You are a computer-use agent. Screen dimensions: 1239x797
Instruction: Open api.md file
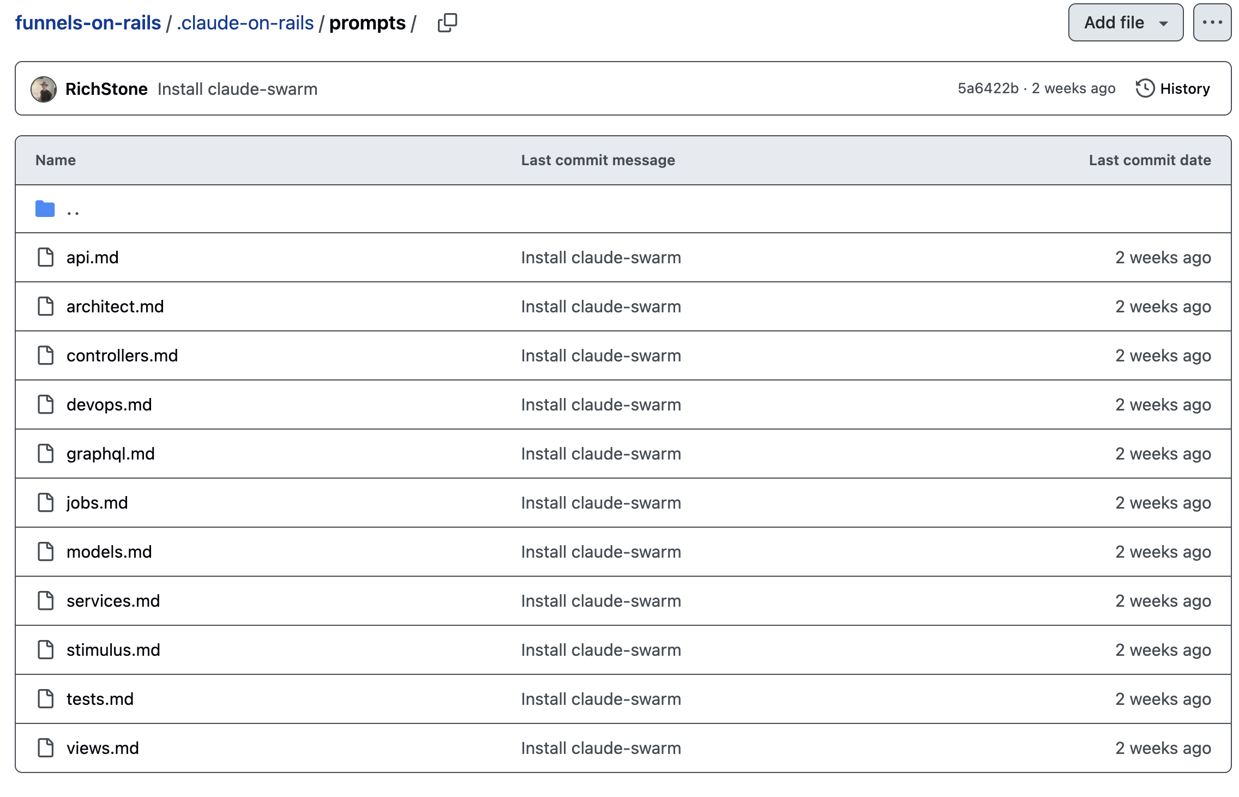(x=93, y=257)
